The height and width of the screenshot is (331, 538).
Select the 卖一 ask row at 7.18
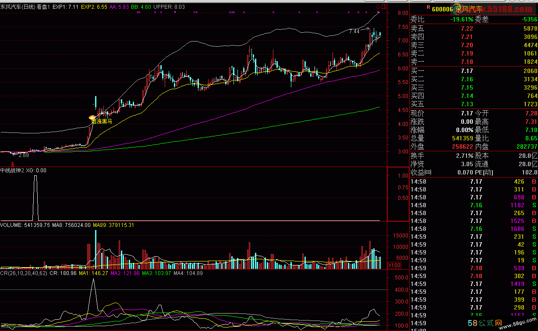[x=474, y=62]
